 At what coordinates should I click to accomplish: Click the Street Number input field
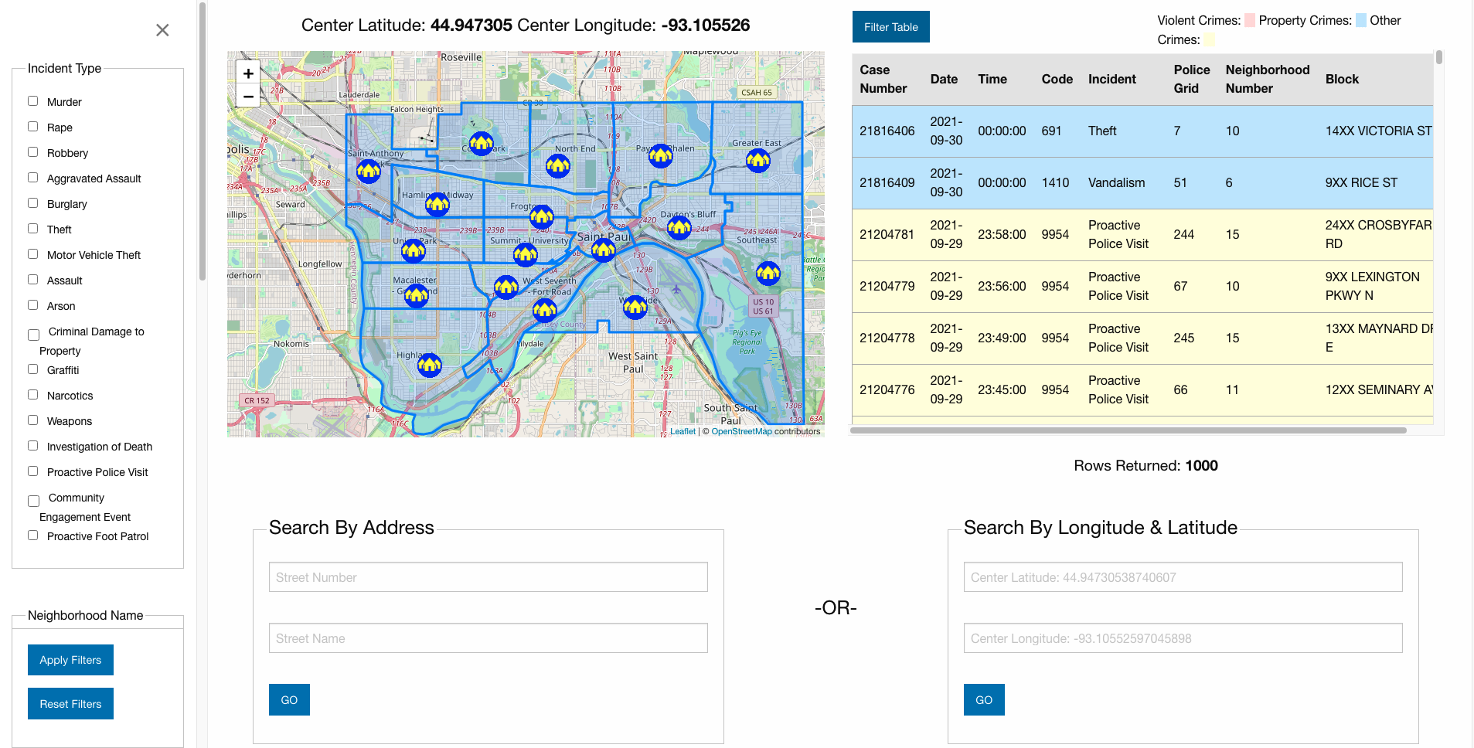click(488, 577)
